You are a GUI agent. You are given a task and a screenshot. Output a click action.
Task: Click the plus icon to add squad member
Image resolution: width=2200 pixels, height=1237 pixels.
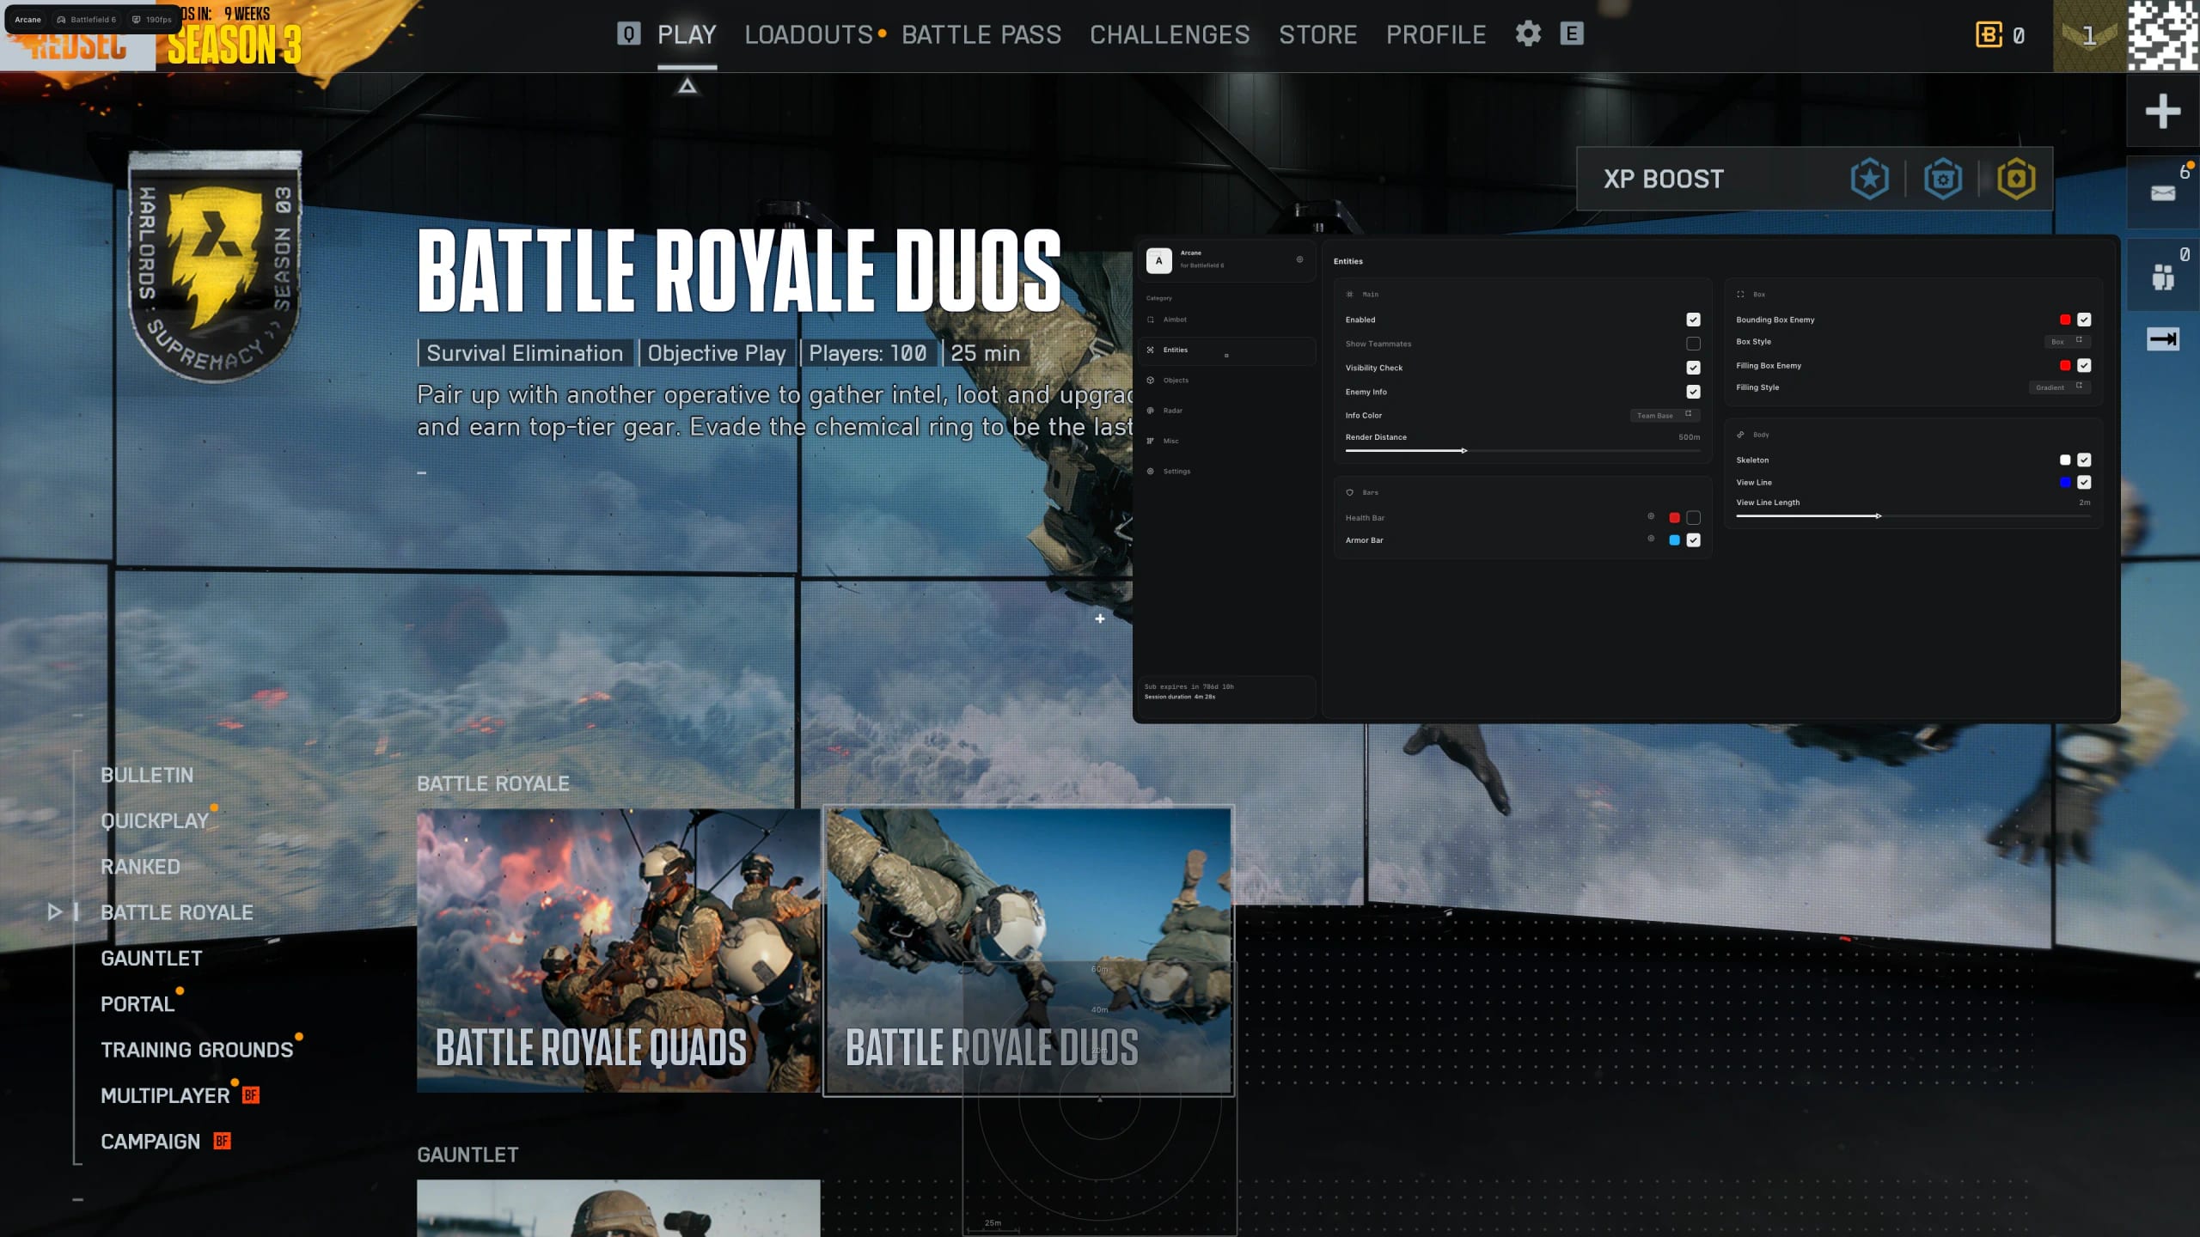pos(2162,111)
